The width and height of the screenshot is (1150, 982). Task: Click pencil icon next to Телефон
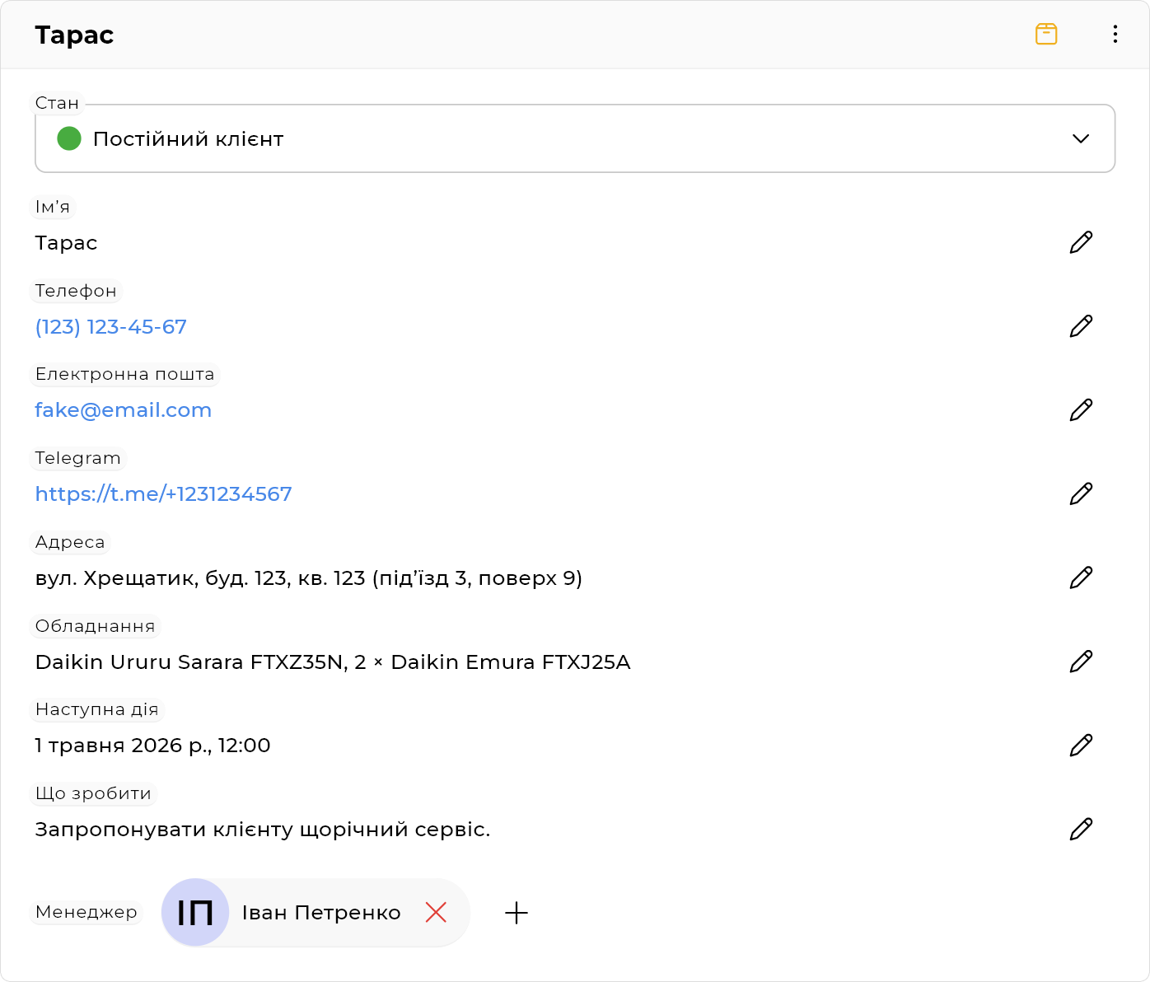click(x=1081, y=326)
